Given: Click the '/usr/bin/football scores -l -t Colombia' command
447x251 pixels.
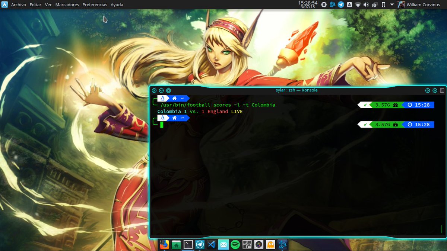Looking at the screenshot, I should click(218, 105).
